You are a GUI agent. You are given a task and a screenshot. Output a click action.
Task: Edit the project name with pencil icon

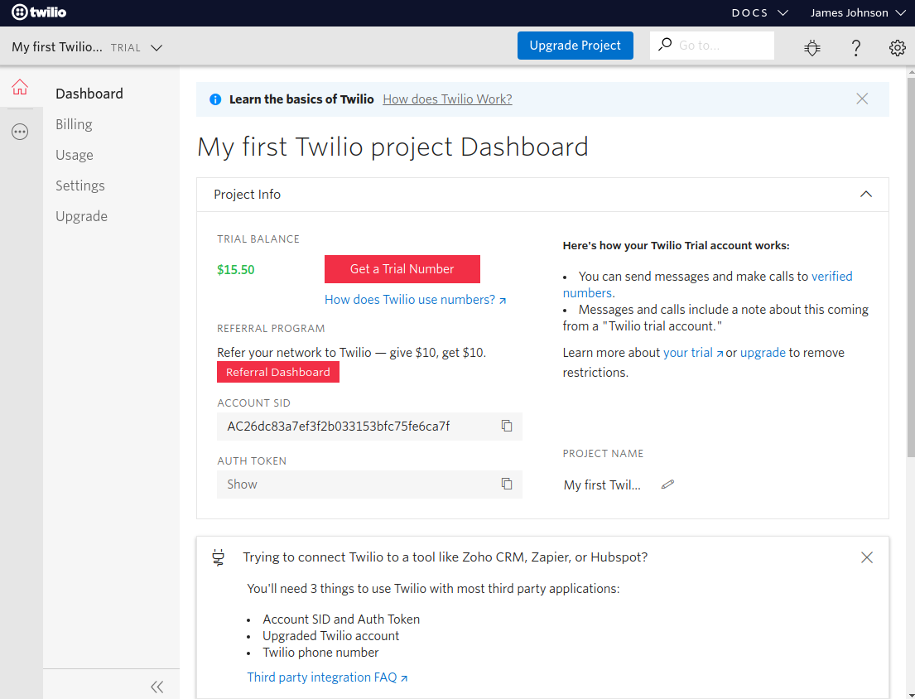[667, 484]
